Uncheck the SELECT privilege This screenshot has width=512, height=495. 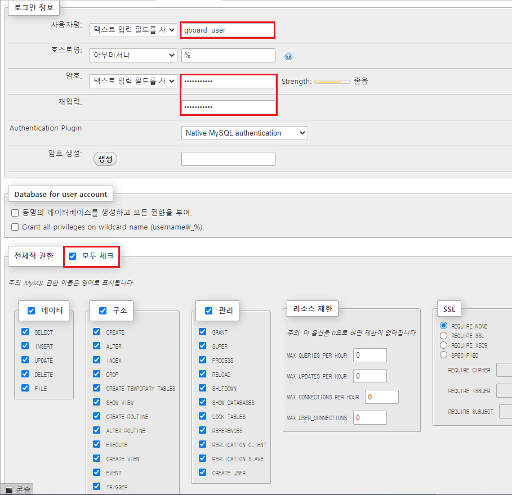(x=25, y=332)
